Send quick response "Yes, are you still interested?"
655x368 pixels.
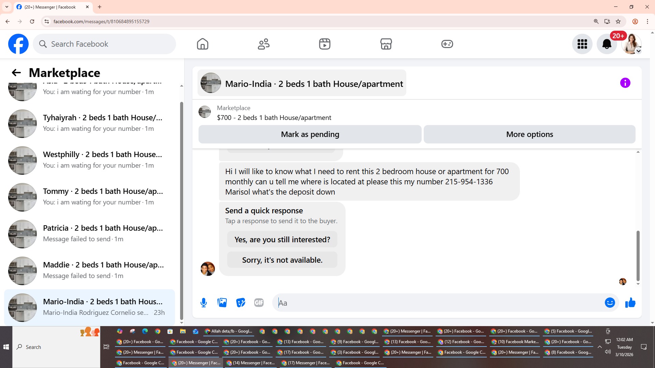[x=282, y=240]
